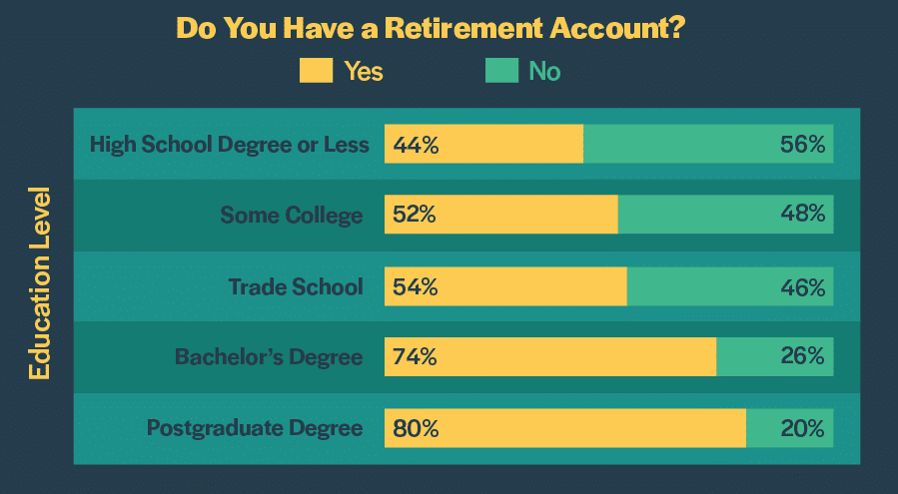Select the yellow 74% Bachelor's Degree bar
The width and height of the screenshot is (898, 494).
click(550, 356)
